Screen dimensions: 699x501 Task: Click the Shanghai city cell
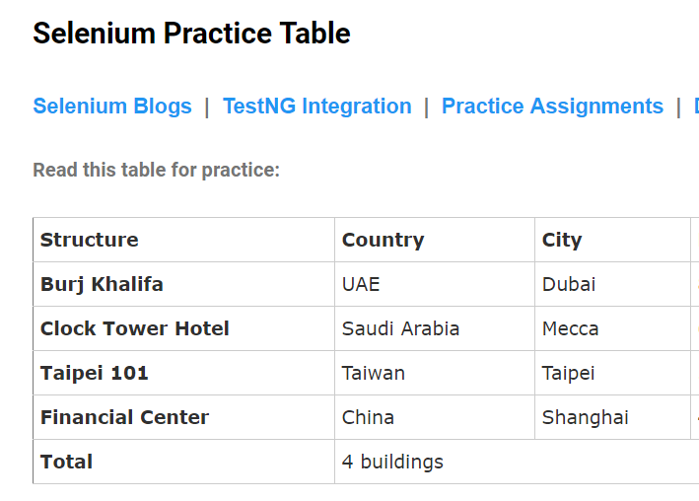612,417
